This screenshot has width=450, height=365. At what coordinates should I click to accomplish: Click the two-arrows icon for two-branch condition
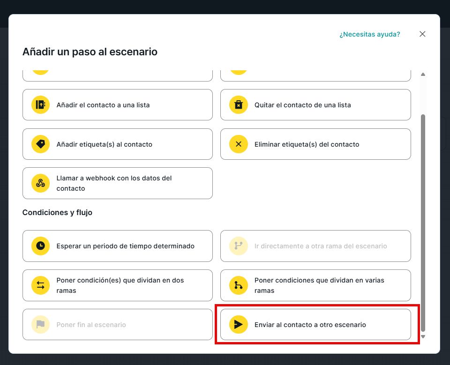(x=40, y=285)
